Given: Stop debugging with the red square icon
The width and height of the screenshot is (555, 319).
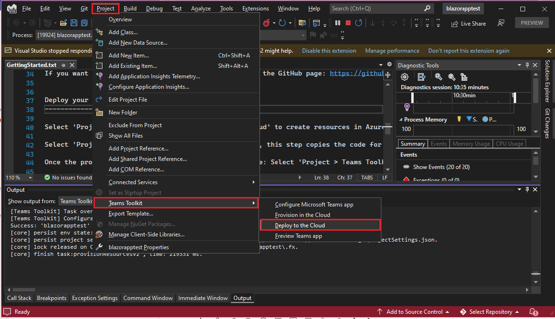Looking at the screenshot, I should coord(348,23).
